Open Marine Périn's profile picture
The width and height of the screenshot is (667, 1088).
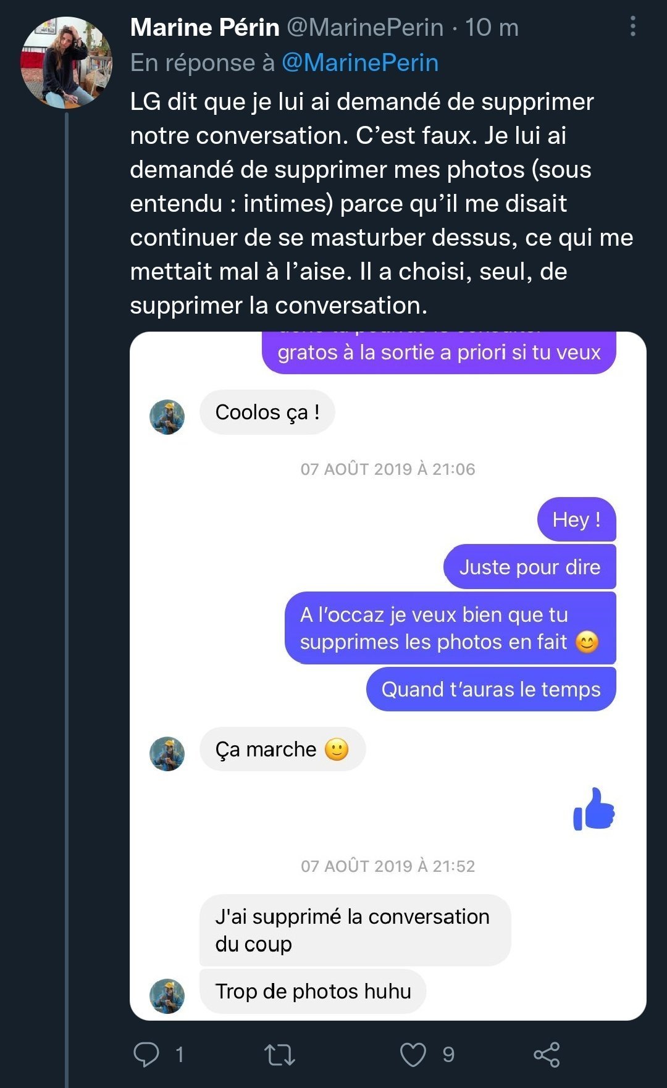pyautogui.click(x=67, y=62)
